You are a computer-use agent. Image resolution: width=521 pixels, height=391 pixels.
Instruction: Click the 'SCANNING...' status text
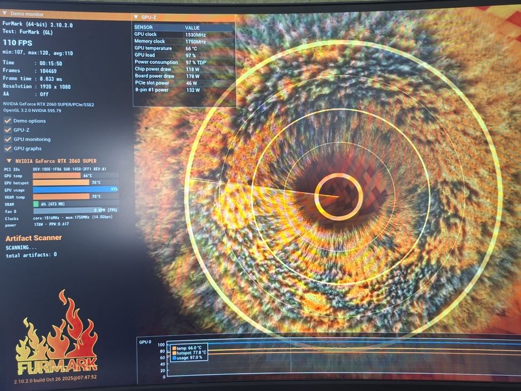point(21,247)
